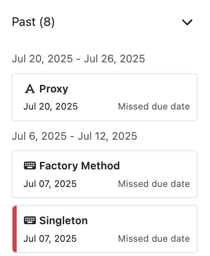This screenshot has width=210, height=256.
Task: Click the red bar on the Singleton card
Action: click(15, 229)
